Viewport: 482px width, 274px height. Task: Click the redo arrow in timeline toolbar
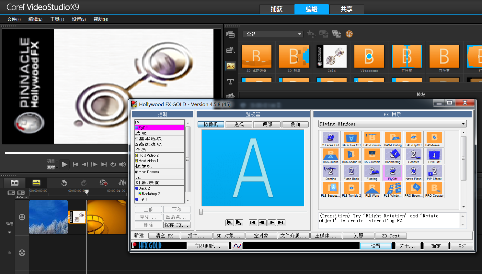(84, 183)
